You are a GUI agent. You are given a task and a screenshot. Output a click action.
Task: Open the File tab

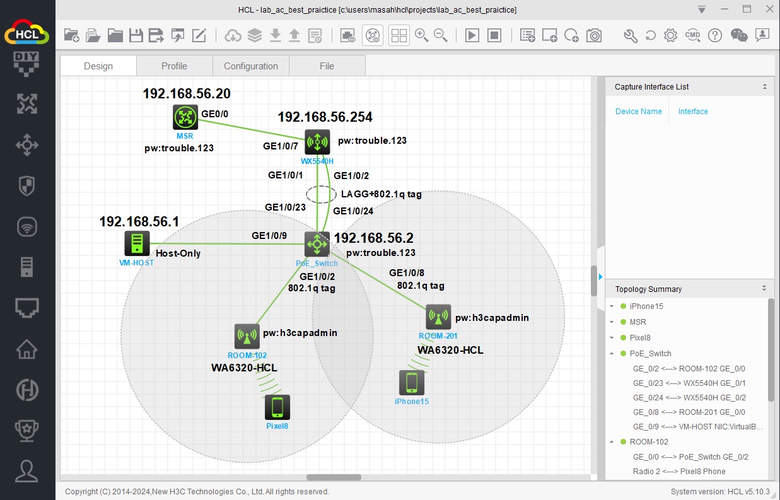coord(327,66)
